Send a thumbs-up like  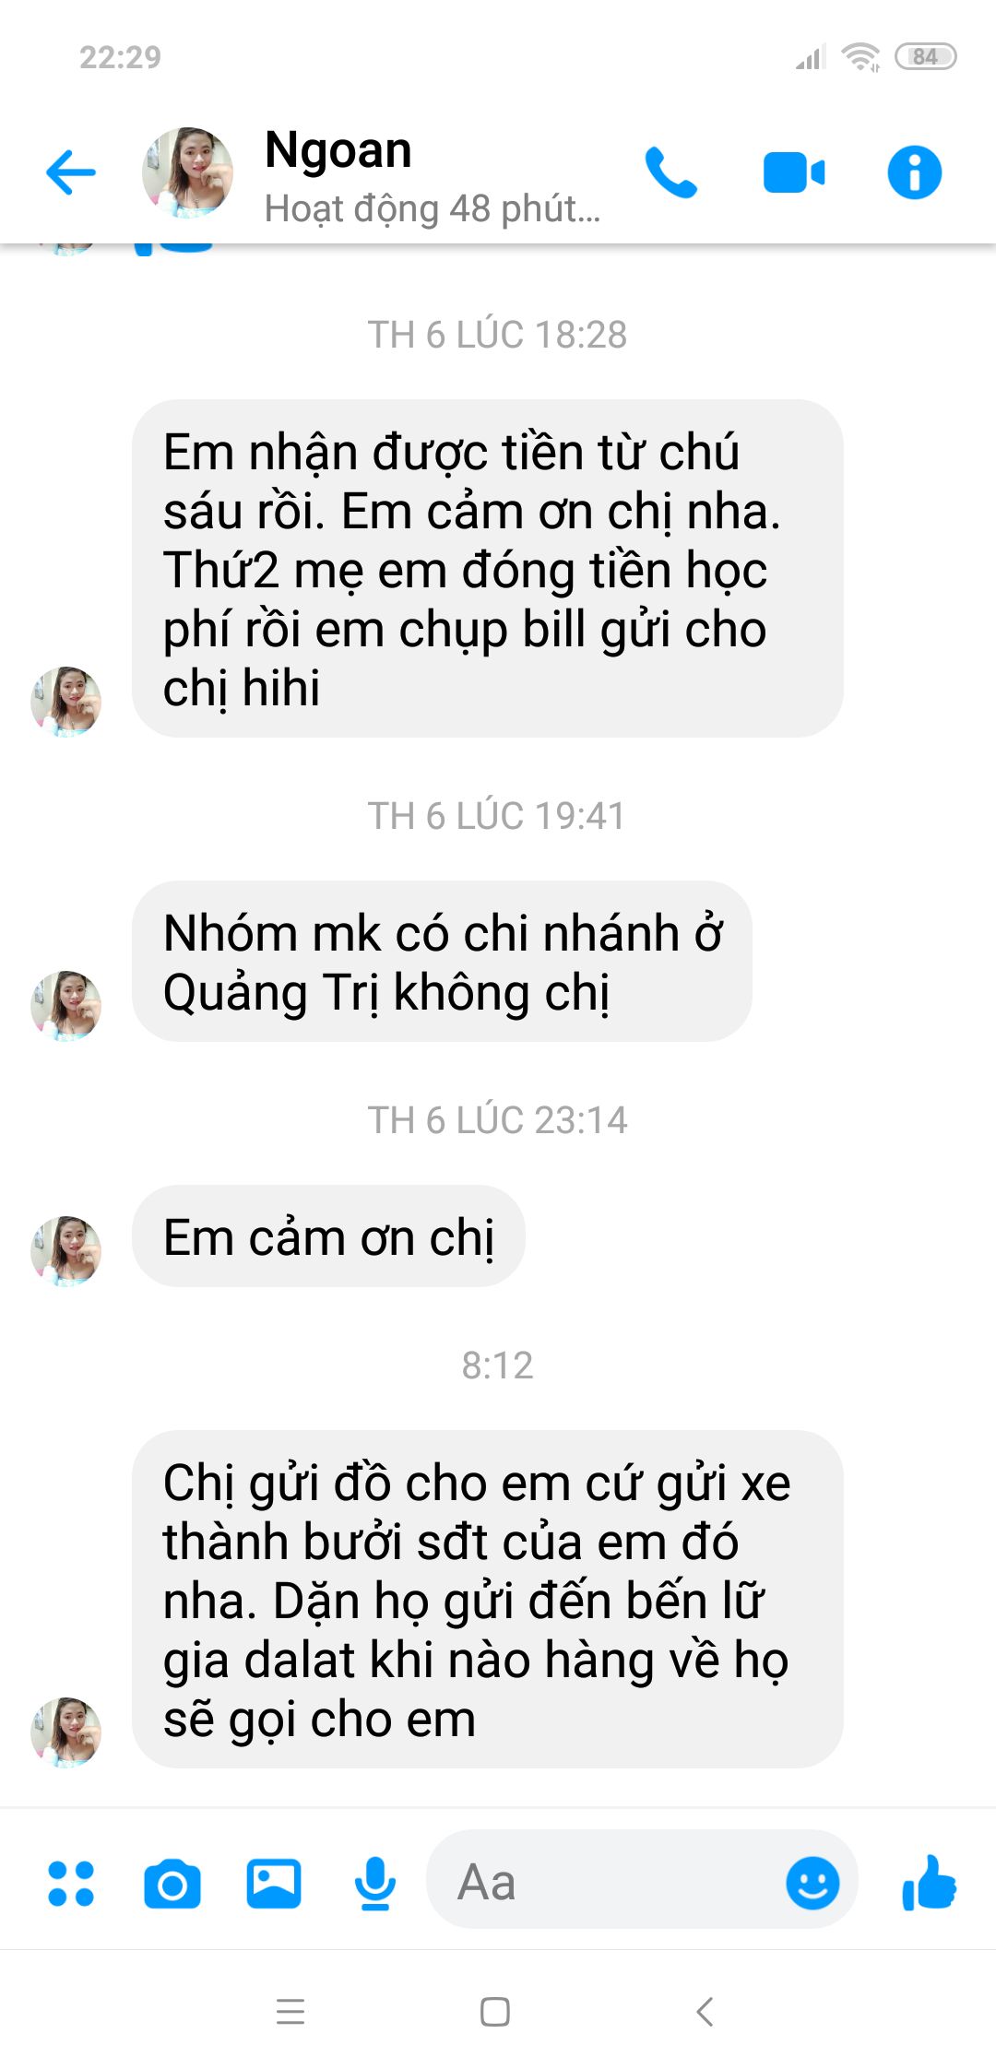(929, 1881)
